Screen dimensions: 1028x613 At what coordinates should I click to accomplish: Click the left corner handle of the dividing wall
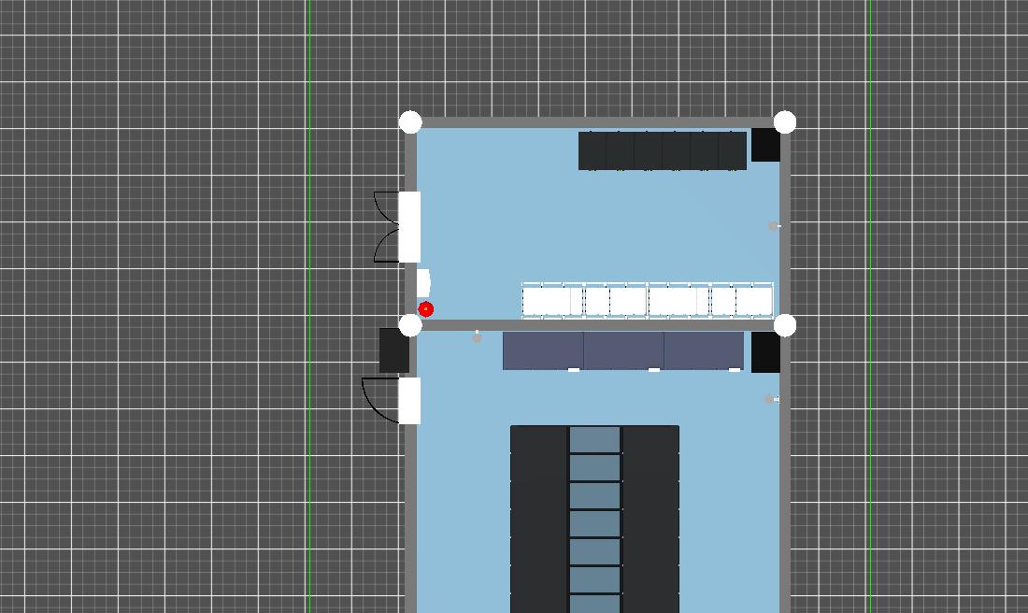click(x=410, y=325)
